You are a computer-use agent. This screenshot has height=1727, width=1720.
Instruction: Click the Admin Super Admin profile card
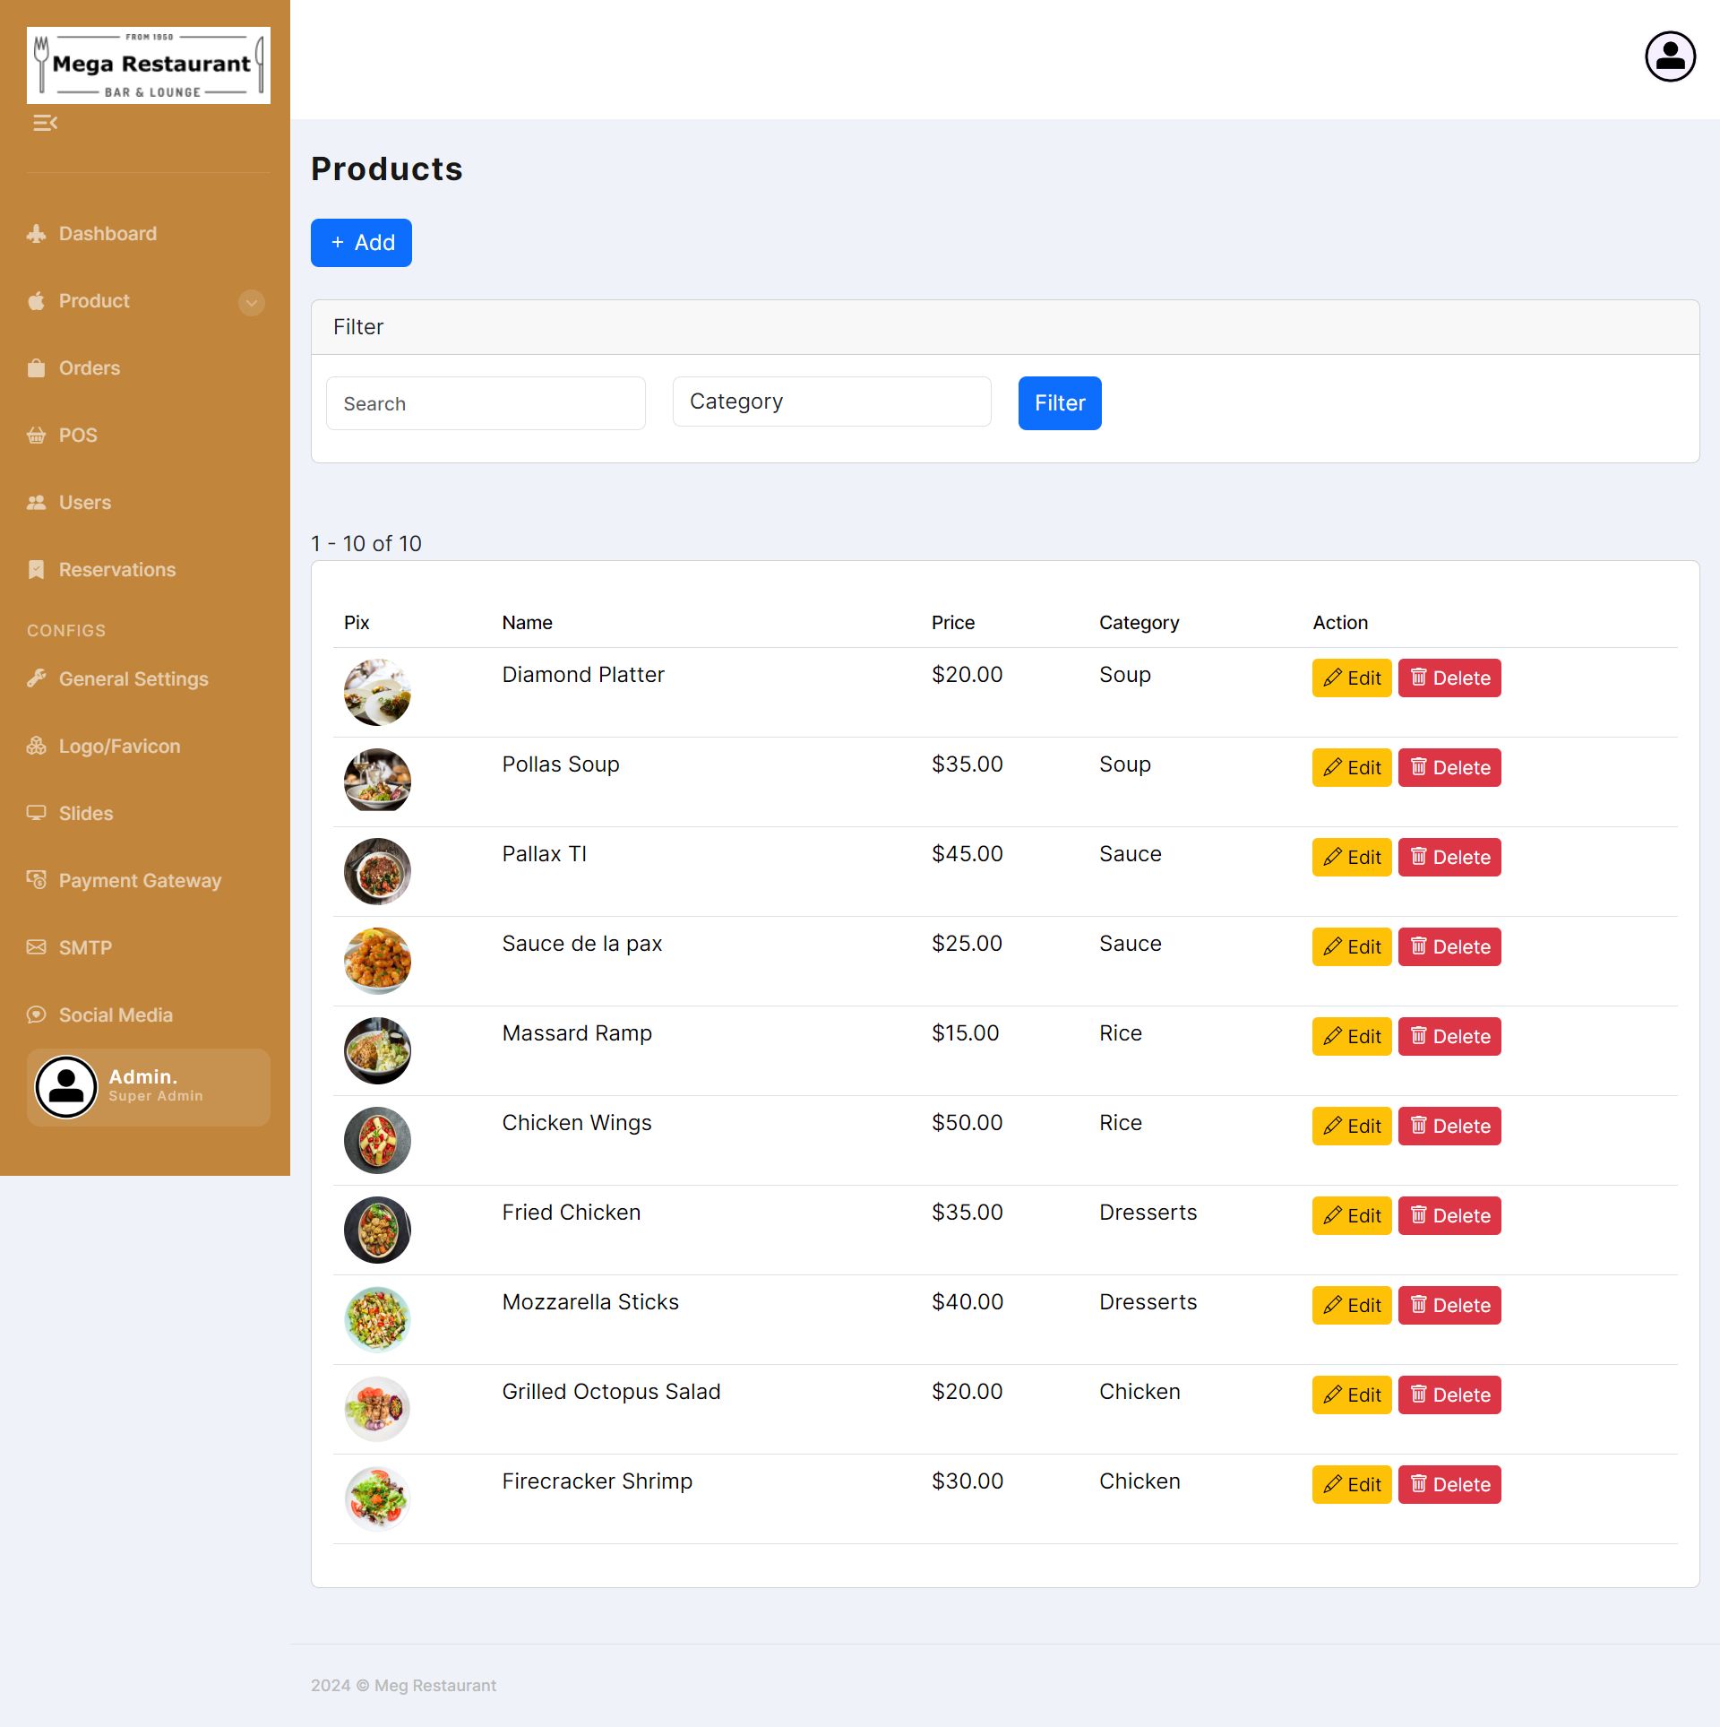[x=149, y=1087]
